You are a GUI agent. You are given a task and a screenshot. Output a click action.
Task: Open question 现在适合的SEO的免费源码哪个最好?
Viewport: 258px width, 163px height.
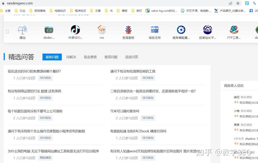pyautogui.click(x=34, y=71)
